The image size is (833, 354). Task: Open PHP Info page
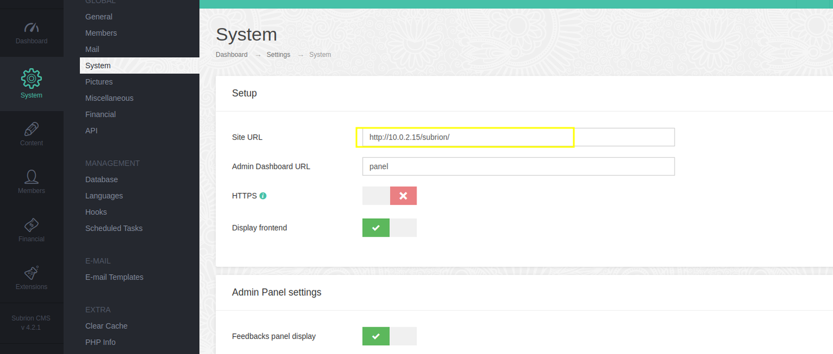click(x=101, y=342)
